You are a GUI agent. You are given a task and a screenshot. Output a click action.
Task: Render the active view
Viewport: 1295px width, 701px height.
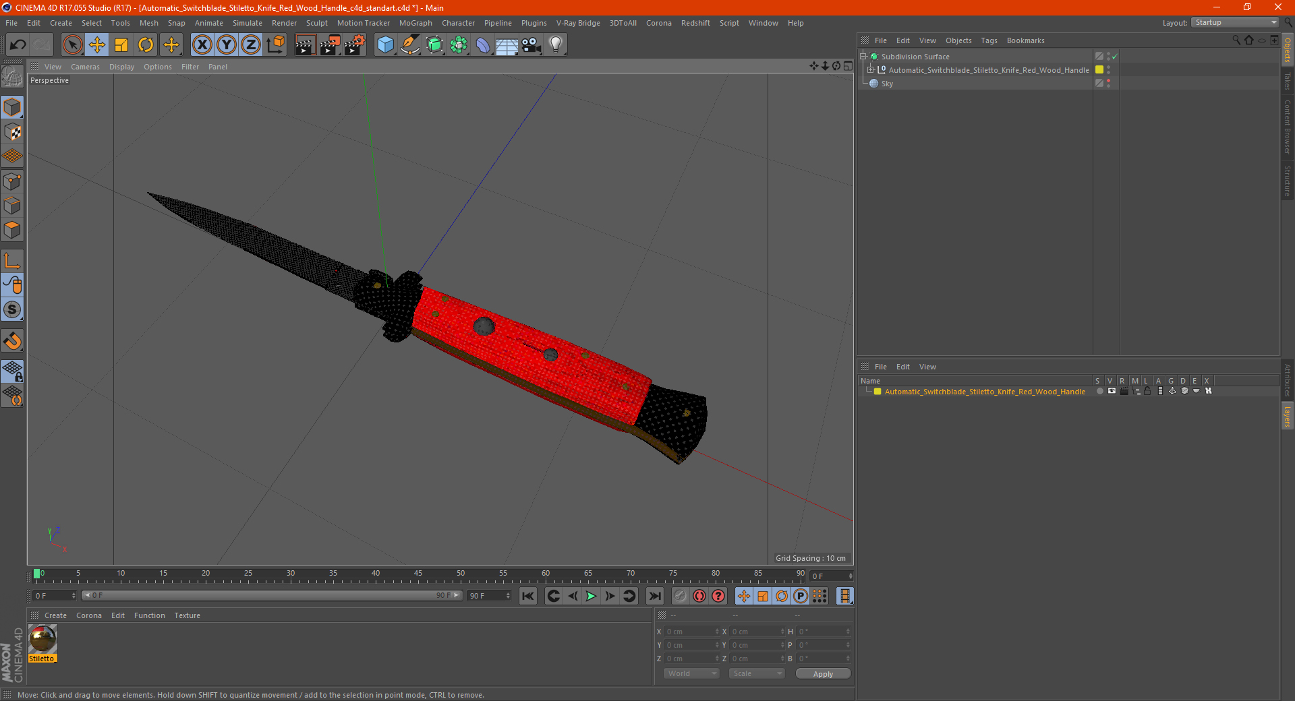click(305, 45)
